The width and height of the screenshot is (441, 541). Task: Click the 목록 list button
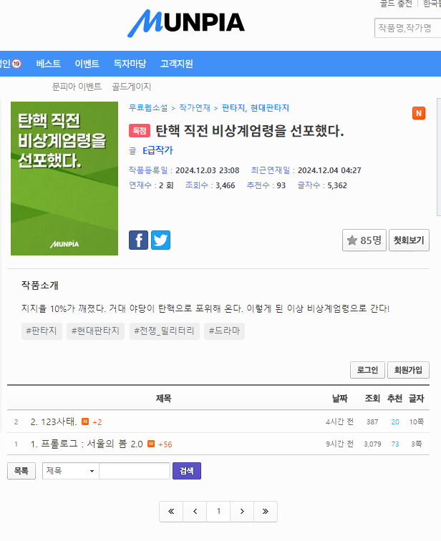tap(21, 471)
